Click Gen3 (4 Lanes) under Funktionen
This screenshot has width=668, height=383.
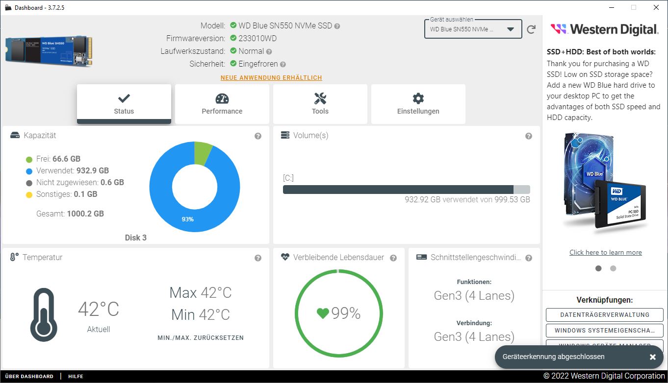point(474,296)
